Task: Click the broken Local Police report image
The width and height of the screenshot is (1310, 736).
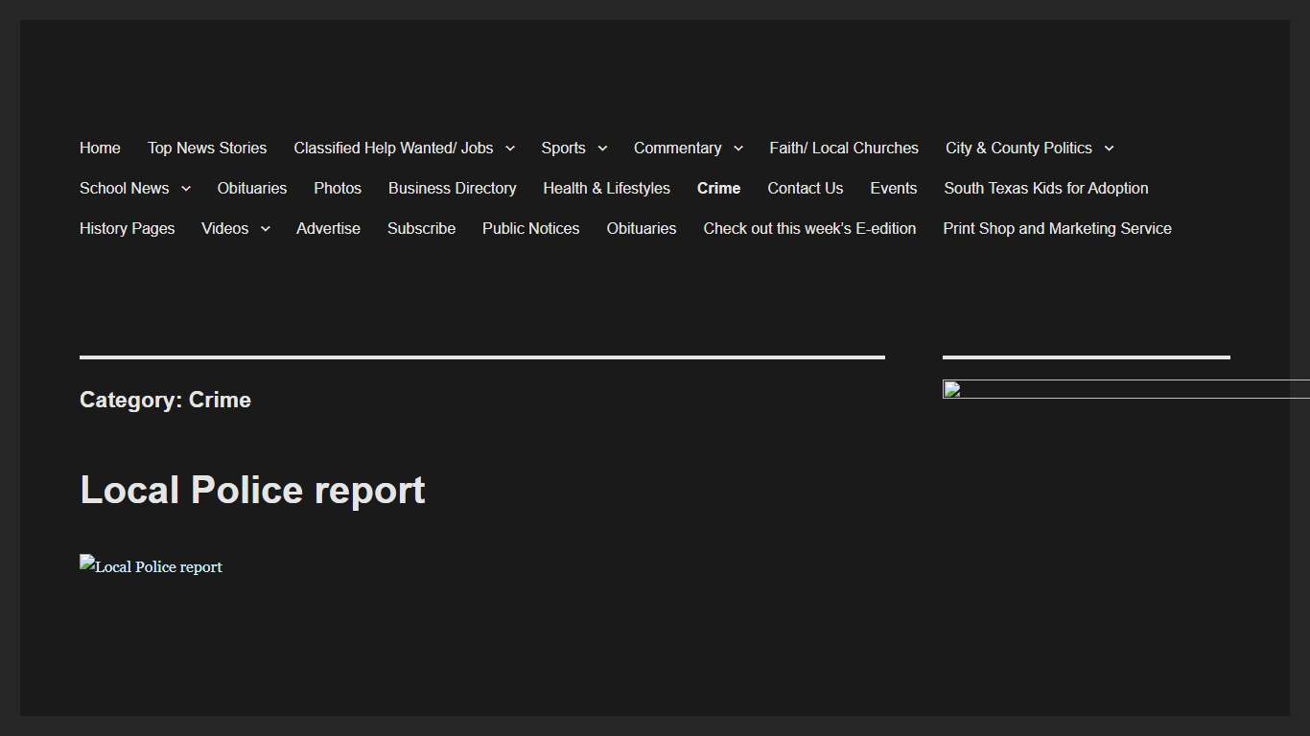Action: point(151,566)
